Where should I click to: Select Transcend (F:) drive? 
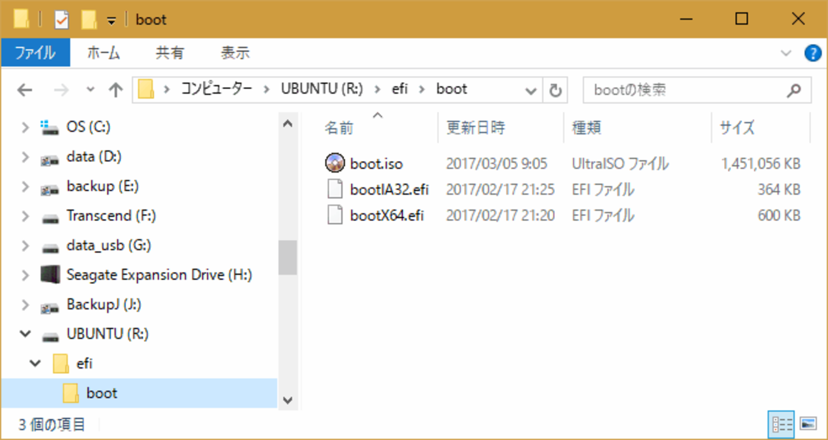pos(111,216)
